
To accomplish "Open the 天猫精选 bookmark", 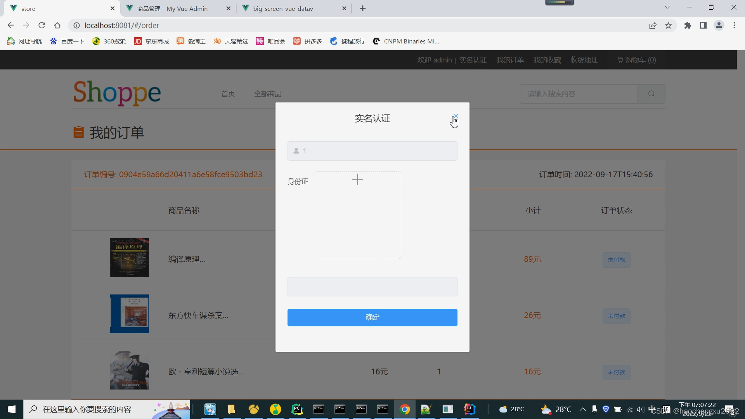I will pyautogui.click(x=231, y=41).
